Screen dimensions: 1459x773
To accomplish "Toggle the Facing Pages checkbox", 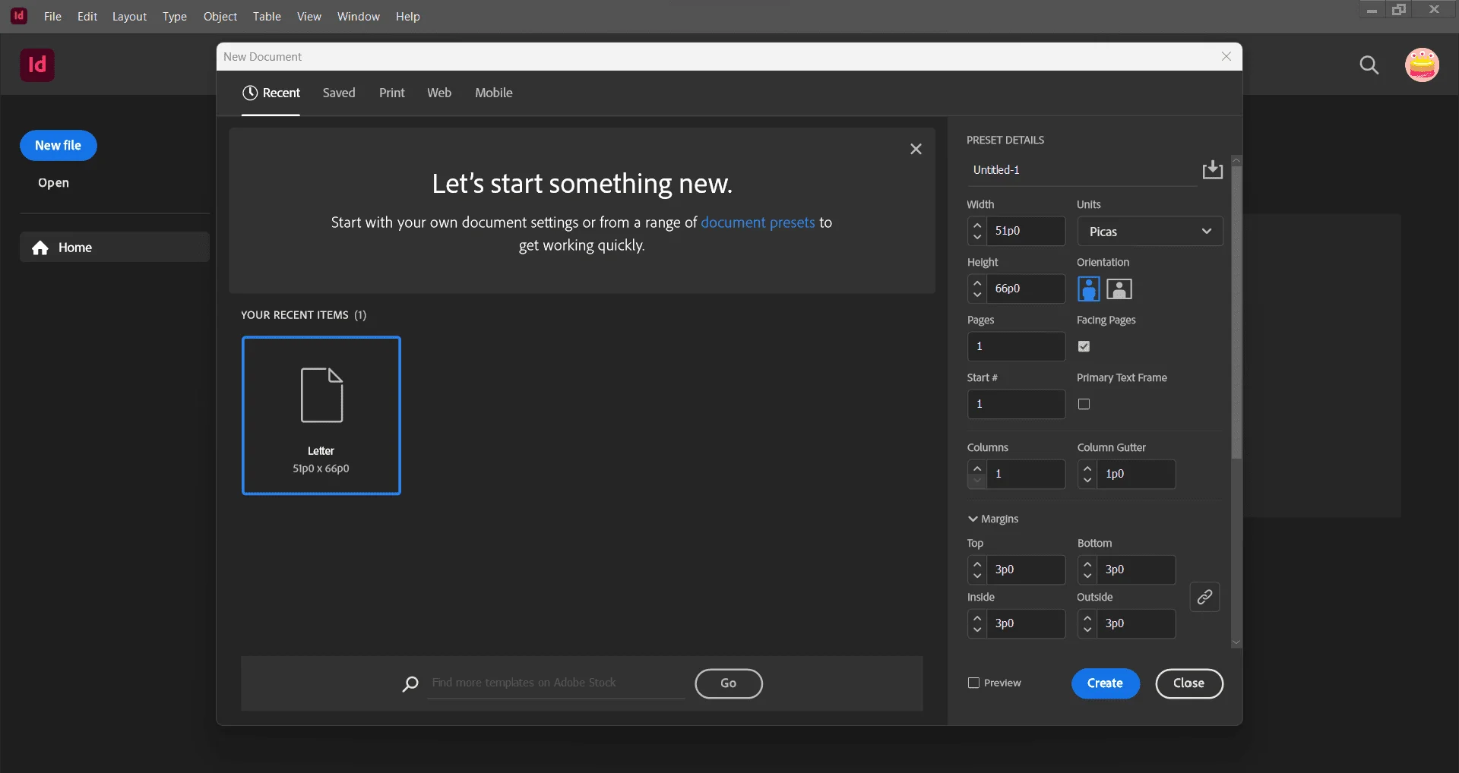I will [1084, 346].
